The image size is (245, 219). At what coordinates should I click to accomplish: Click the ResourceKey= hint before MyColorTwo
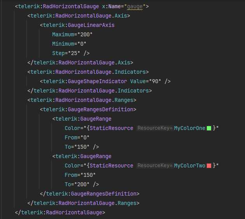155,166
